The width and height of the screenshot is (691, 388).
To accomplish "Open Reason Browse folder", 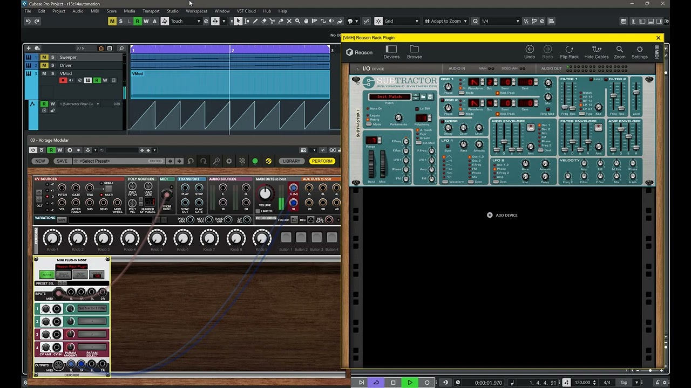I will tap(415, 52).
